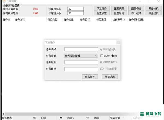Close the 下发任务 dialog with X
This screenshot has height=120, width=164.
pyautogui.click(x=118, y=42)
